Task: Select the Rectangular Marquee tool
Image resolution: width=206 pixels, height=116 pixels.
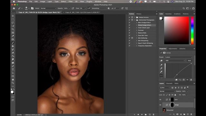Action: click(13, 19)
